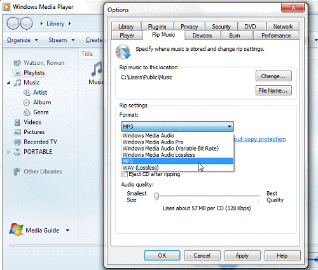Click the breadcrumb arrow before Library
Image resolution: width=318 pixels, height=270 pixels.
coord(41,24)
